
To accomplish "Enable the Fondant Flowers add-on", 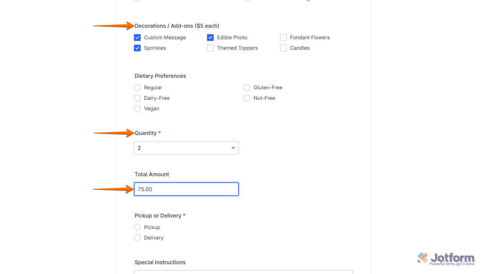I will click(283, 37).
